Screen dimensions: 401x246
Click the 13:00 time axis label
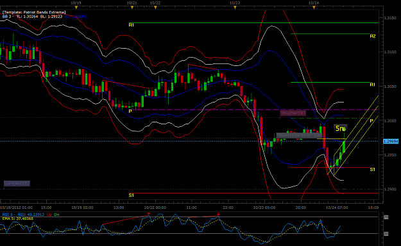[119, 208]
